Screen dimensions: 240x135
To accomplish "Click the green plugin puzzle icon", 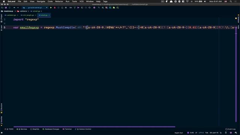I will click(114, 7).
